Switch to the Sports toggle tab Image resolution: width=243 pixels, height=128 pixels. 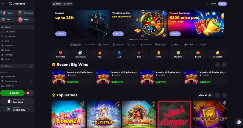tap(68, 4)
